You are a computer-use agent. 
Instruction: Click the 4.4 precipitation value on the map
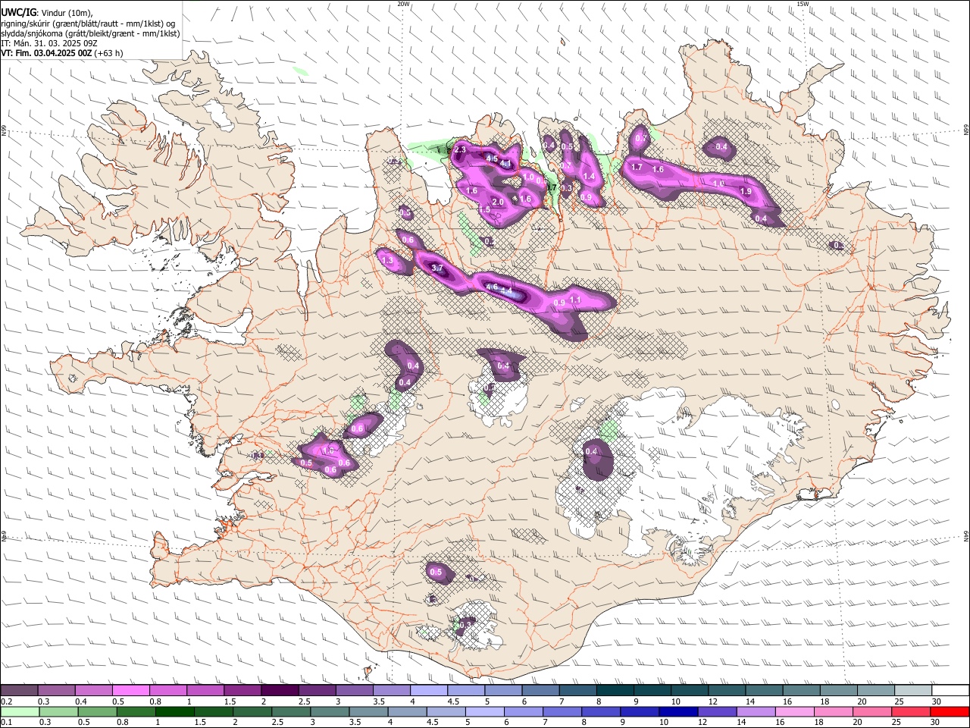point(507,290)
